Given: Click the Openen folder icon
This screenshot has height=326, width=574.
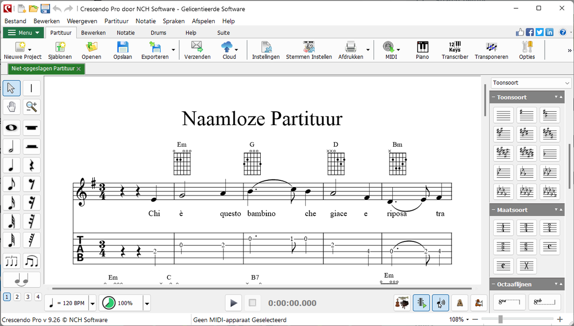Looking at the screenshot, I should tap(91, 47).
